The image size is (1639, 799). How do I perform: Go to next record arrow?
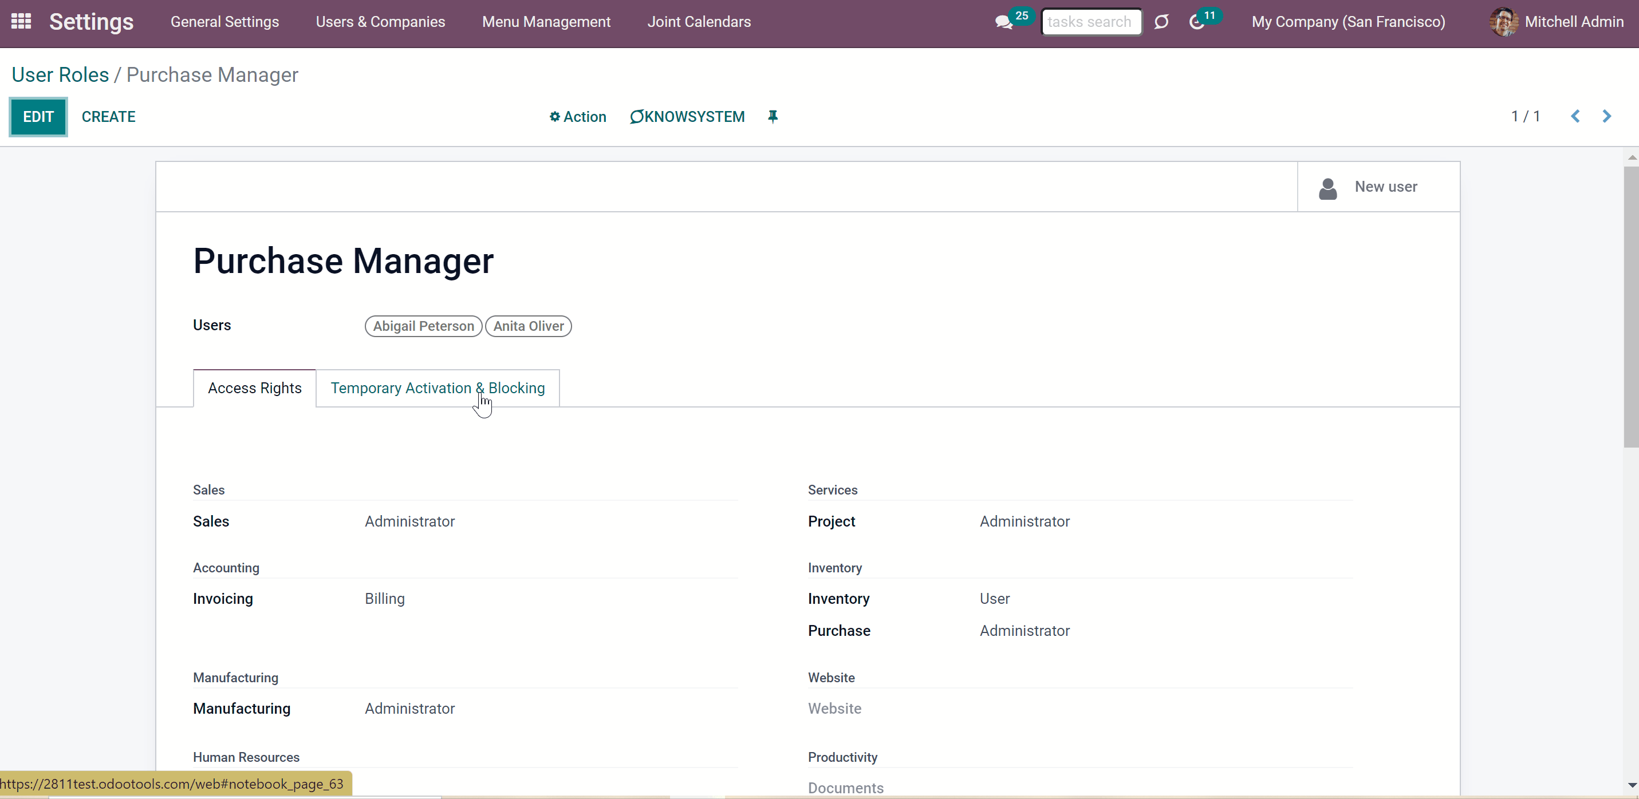click(1606, 116)
